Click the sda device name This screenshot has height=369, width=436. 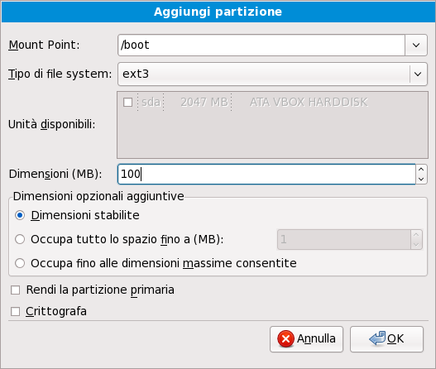coord(151,103)
